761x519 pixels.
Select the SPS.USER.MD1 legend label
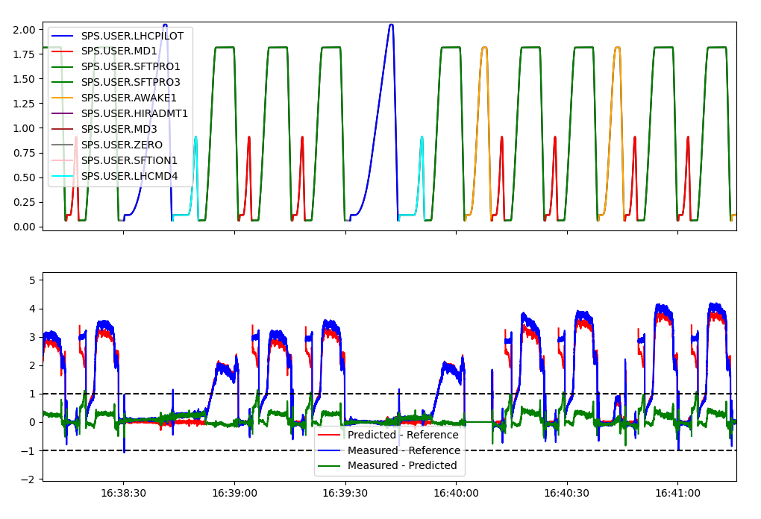[x=119, y=51]
